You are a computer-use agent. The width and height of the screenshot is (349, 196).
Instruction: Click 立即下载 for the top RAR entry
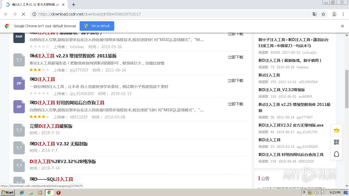(x=236, y=34)
